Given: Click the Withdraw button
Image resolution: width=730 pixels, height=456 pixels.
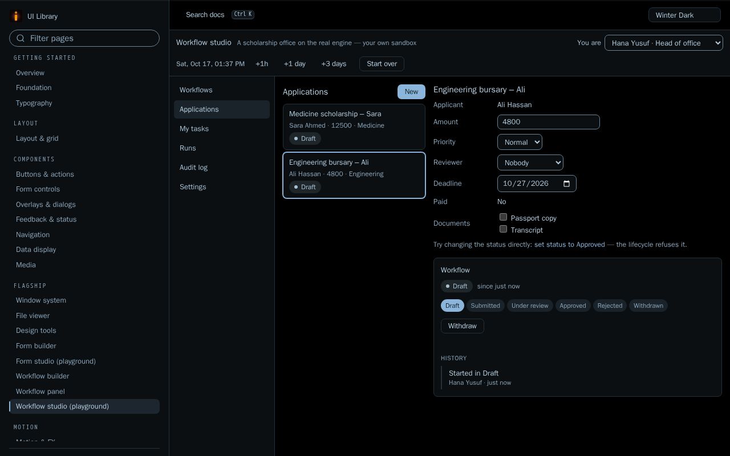Looking at the screenshot, I should (462, 326).
